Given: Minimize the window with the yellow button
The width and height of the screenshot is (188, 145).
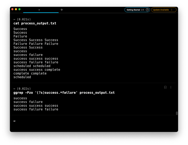Looking at the screenshot, I should (x=16, y=9).
